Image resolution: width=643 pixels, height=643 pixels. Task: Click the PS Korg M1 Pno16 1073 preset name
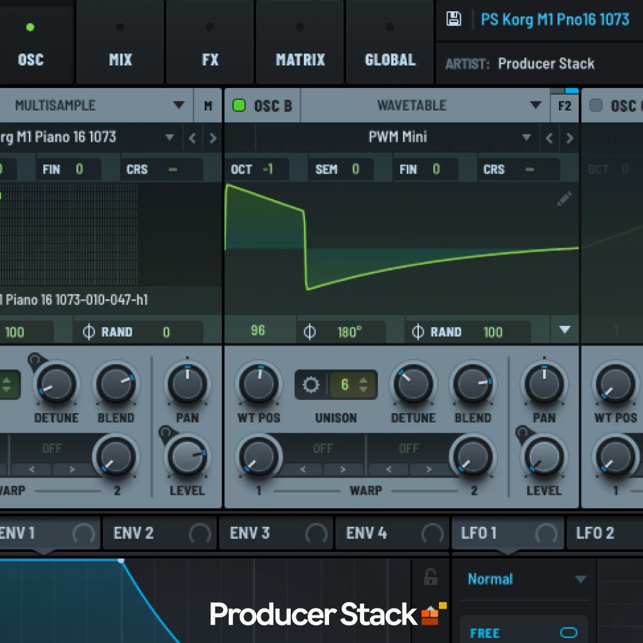(x=555, y=19)
